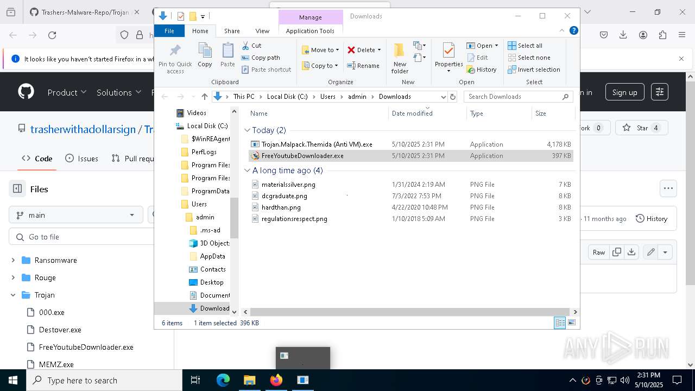Click the GitHub logo in browser
The image size is (695, 391).
click(26, 92)
